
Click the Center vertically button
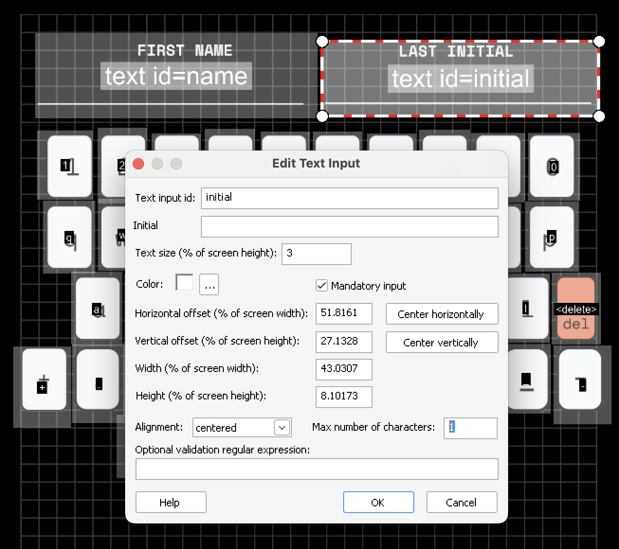pyautogui.click(x=441, y=342)
